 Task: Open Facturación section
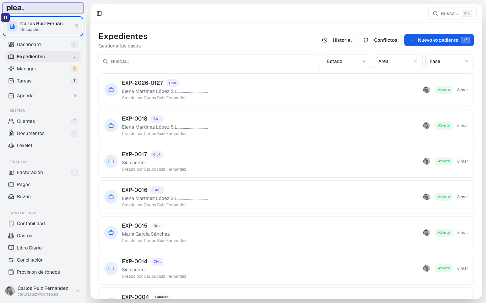[43, 172]
